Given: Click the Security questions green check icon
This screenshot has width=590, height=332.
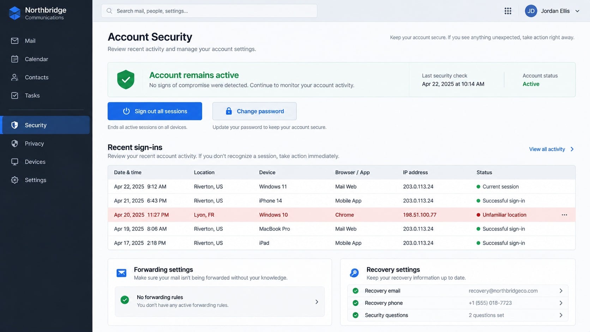Looking at the screenshot, I should pos(356,315).
